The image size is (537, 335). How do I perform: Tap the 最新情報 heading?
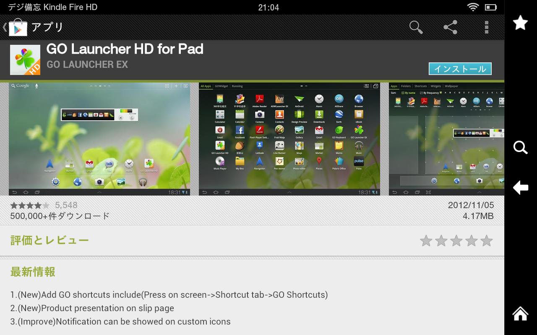(33, 272)
